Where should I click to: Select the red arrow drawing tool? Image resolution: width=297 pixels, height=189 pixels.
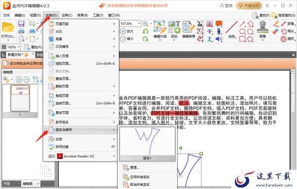pyautogui.click(x=242, y=24)
